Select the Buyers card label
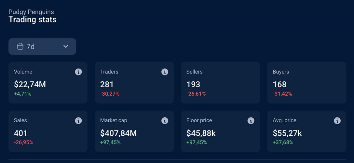 tap(281, 72)
